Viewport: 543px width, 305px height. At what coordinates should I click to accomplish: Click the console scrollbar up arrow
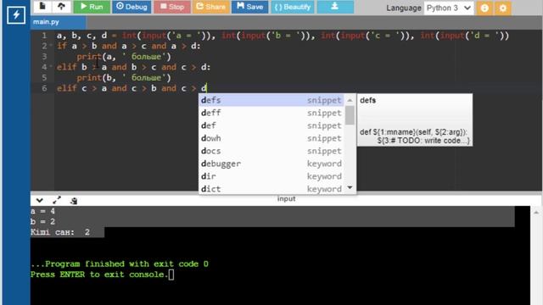click(x=536, y=213)
